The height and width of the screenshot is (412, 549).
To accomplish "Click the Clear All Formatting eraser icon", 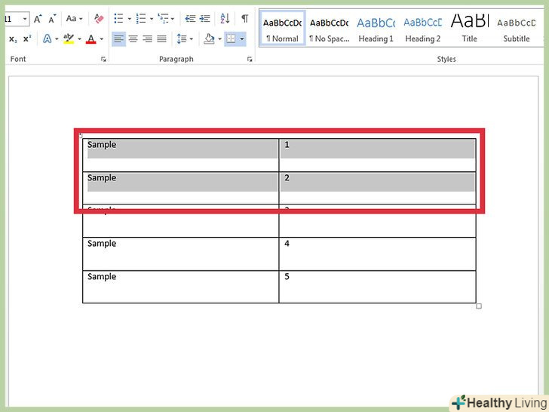I will click(x=98, y=19).
